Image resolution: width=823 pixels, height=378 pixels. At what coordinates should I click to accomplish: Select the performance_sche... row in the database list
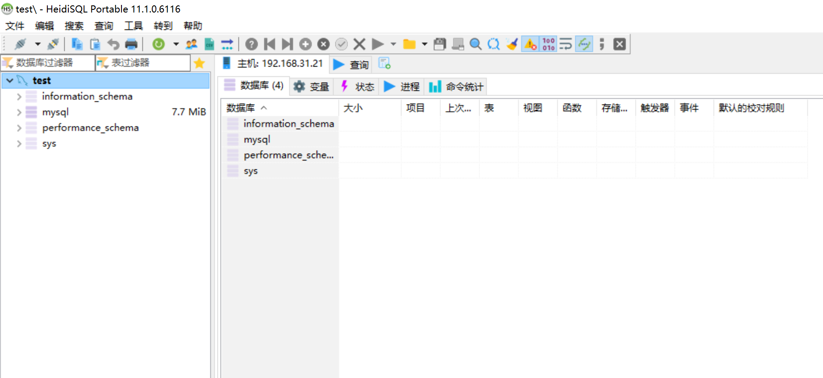pos(288,155)
